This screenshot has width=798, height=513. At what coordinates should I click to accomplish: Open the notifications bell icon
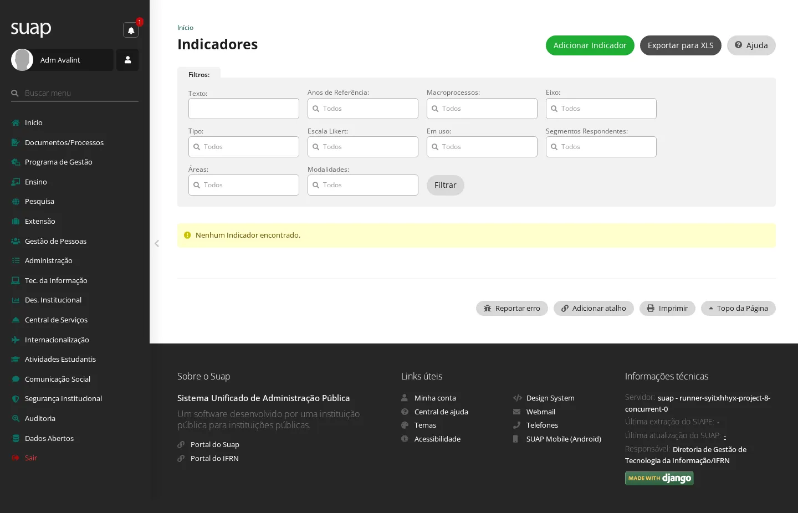point(131,30)
